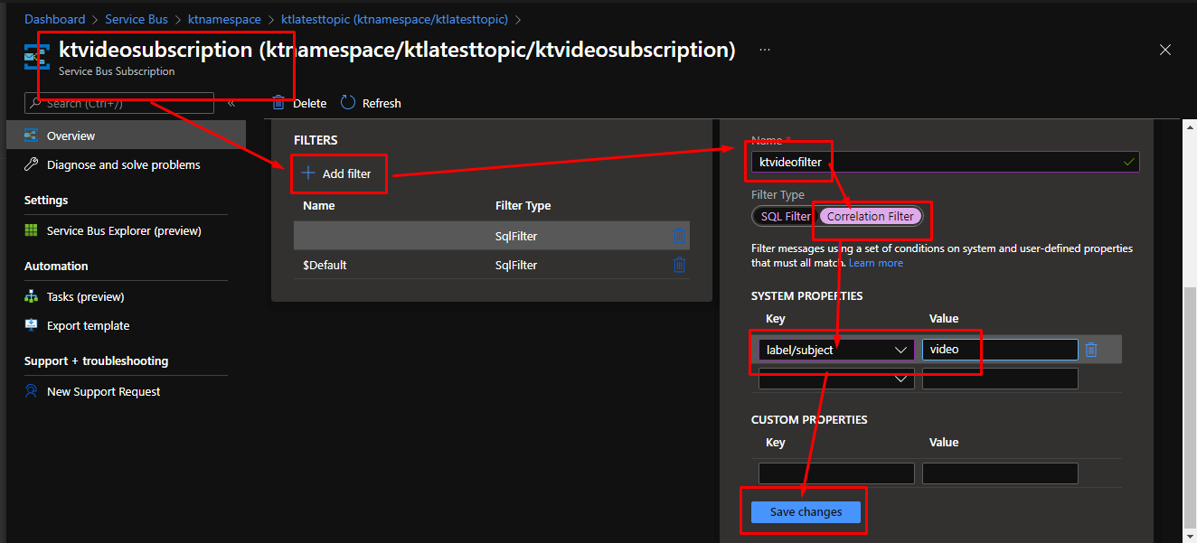
Task: Delete the unnamed SqlFilter row
Action: (679, 236)
